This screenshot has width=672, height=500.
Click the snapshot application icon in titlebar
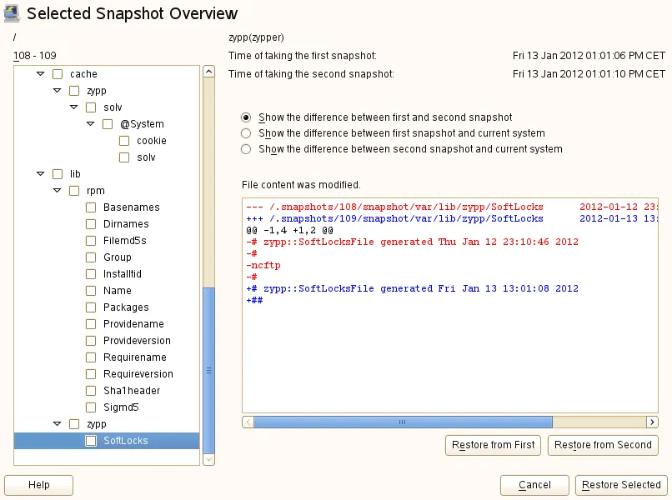click(12, 12)
